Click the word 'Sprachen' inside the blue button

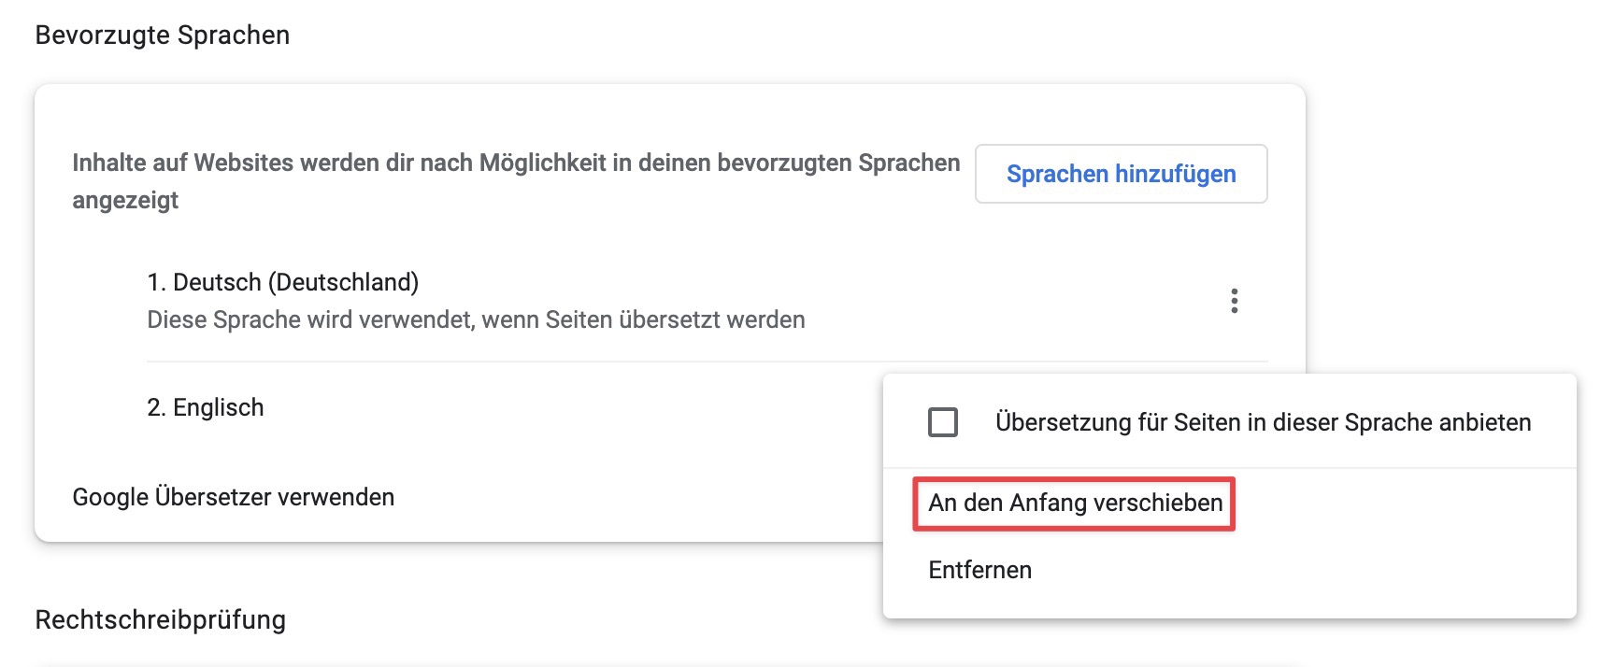pos(1056,174)
